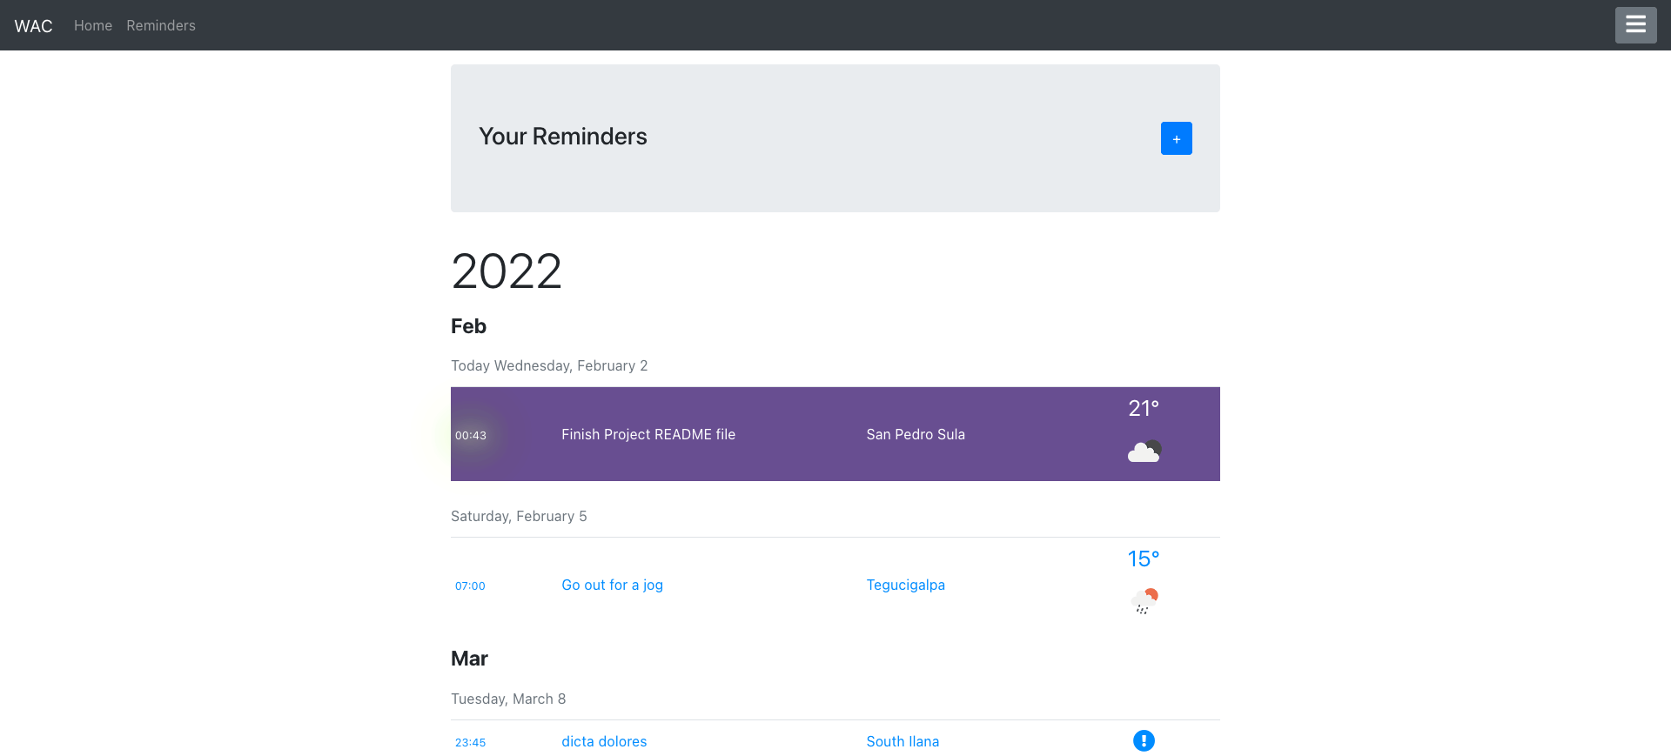Open the dicta dolores reminder
Viewport: 1671px width, 756px height.
point(604,741)
